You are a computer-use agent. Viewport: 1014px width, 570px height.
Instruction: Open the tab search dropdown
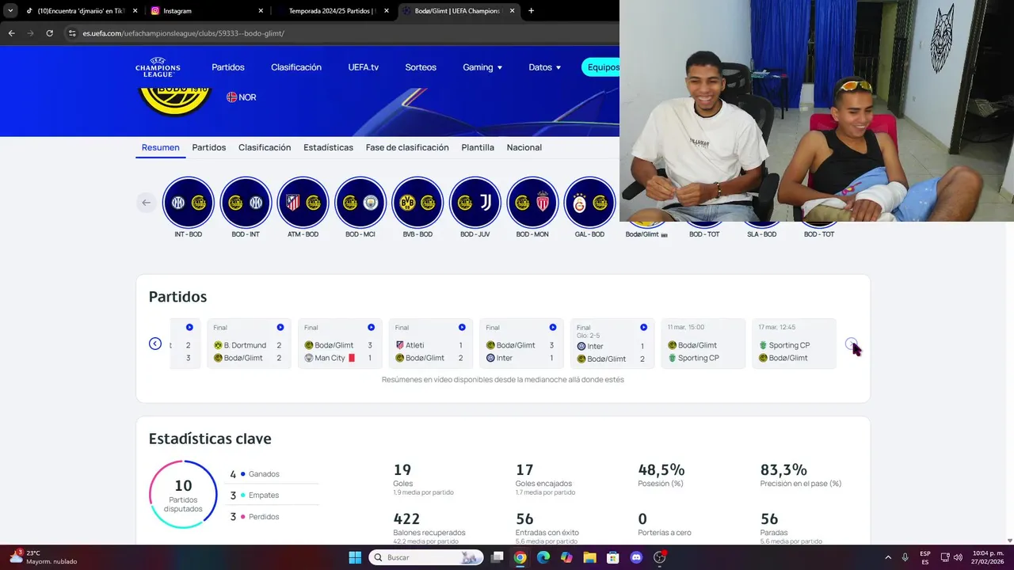click(x=10, y=10)
